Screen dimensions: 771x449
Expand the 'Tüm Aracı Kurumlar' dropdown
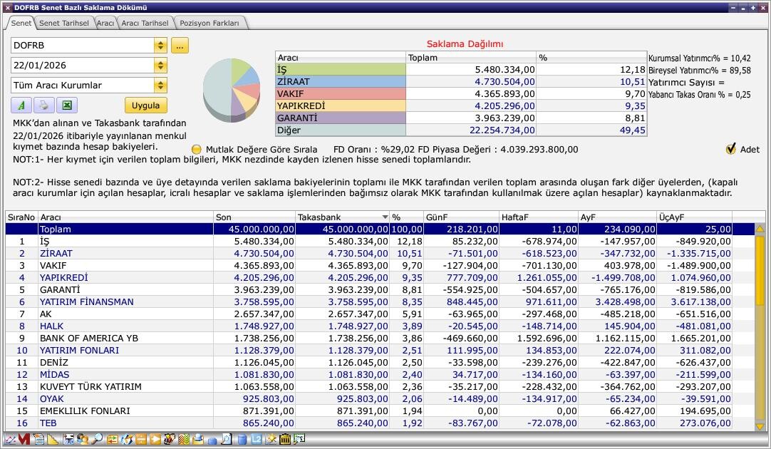(160, 86)
